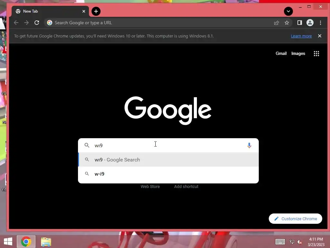Bookmark this tab with the star icon
This screenshot has width=330, height=248.
tap(286, 23)
